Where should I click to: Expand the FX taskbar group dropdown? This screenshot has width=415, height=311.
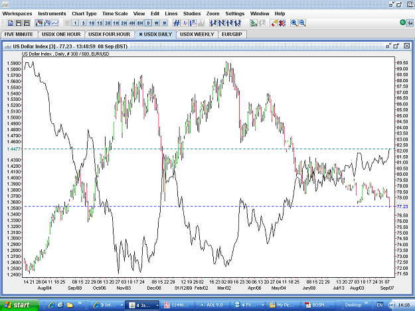pos(262,305)
